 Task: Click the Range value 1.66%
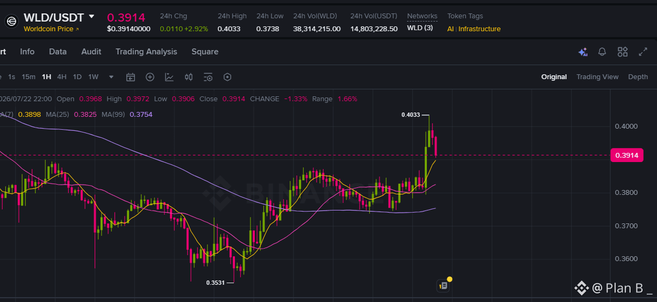pos(347,99)
